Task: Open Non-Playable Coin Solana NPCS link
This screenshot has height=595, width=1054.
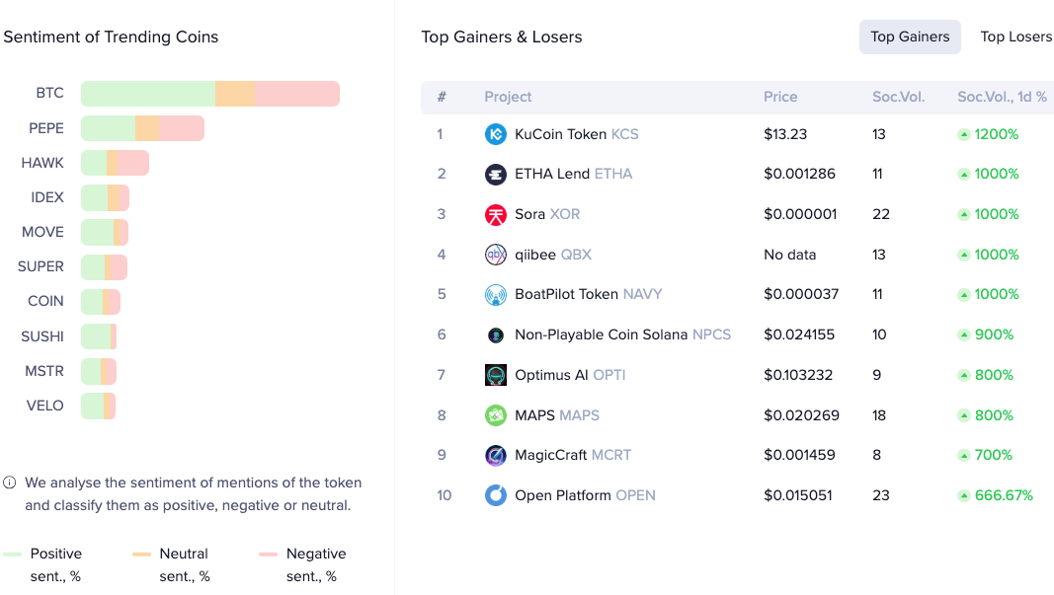Action: coord(622,335)
